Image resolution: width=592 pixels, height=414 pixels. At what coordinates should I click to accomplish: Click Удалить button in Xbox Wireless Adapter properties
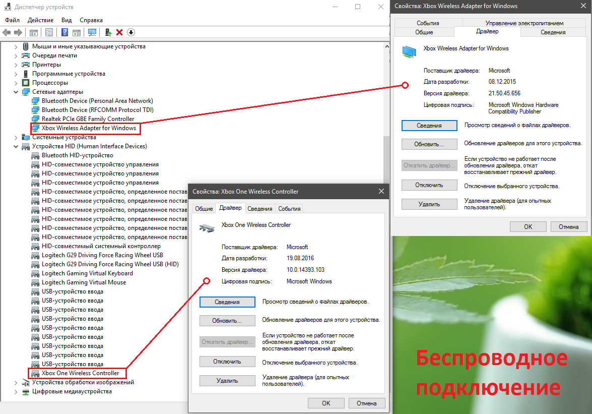pos(429,204)
